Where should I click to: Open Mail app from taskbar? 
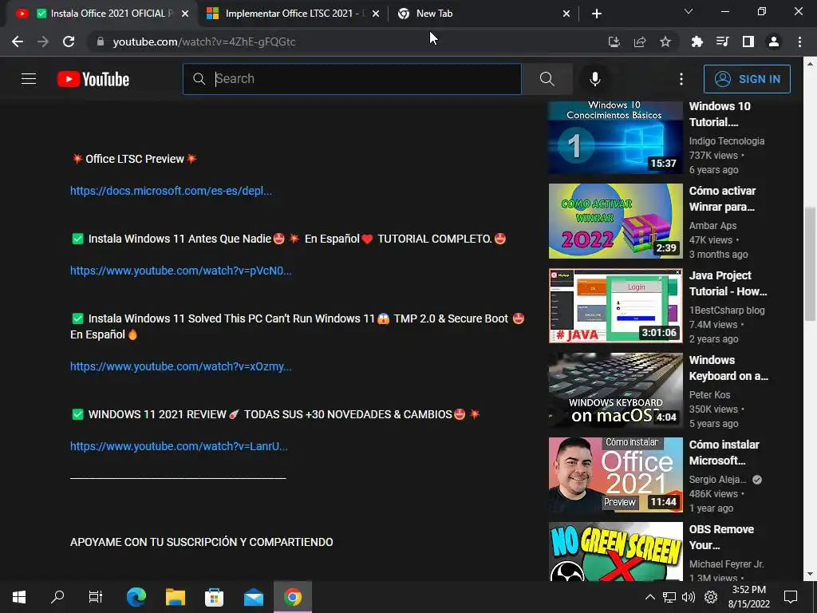[x=254, y=597]
